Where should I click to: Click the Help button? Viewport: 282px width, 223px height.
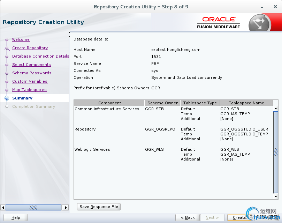16,217
